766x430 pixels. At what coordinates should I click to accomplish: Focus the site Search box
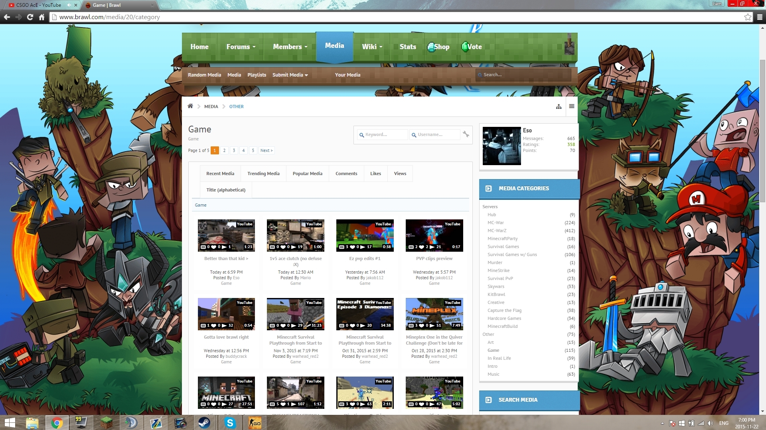click(523, 75)
